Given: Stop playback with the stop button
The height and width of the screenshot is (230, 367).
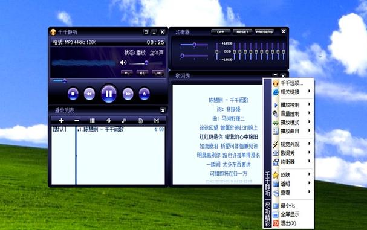Looking at the screenshot, I should click(73, 94).
